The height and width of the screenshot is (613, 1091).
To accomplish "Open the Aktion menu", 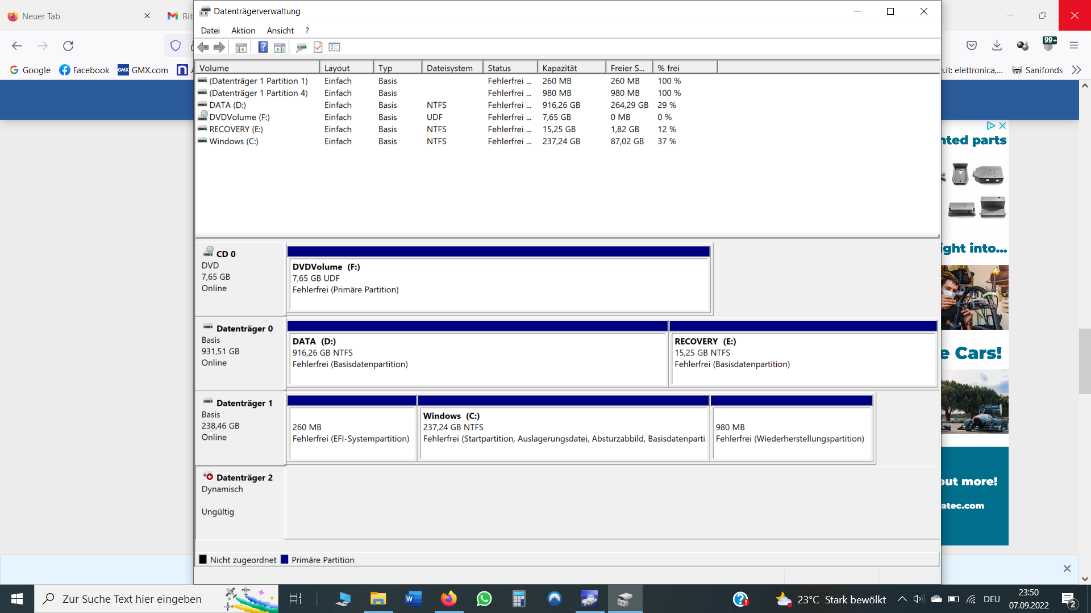I will 243,31.
